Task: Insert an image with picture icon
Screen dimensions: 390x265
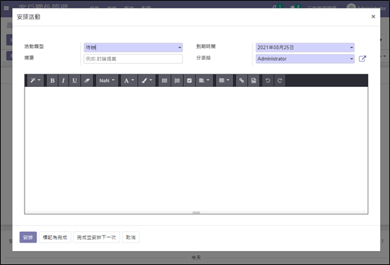Action: tap(253, 81)
